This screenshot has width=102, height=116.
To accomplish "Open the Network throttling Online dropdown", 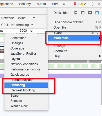I will coord(26,18).
